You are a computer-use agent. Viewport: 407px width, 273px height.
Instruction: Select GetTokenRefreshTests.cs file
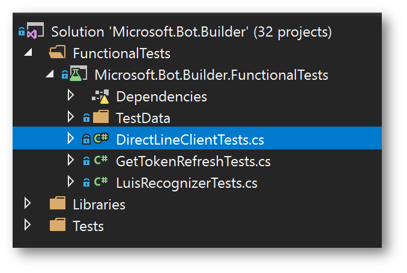[193, 161]
